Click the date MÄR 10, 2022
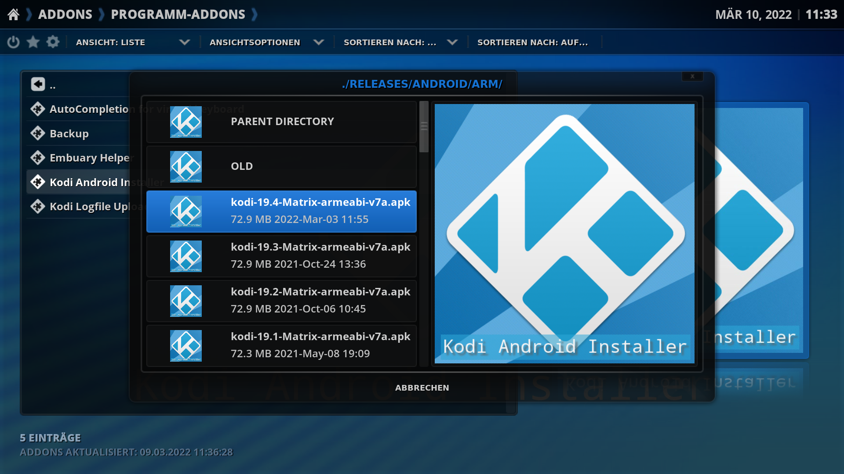The image size is (844, 474). [x=753, y=14]
